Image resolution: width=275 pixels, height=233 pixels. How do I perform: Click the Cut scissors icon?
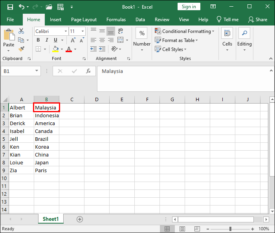coord(21,31)
